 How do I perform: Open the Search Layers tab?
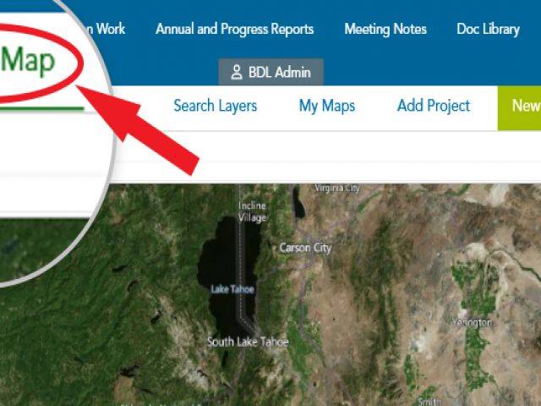pos(216,106)
